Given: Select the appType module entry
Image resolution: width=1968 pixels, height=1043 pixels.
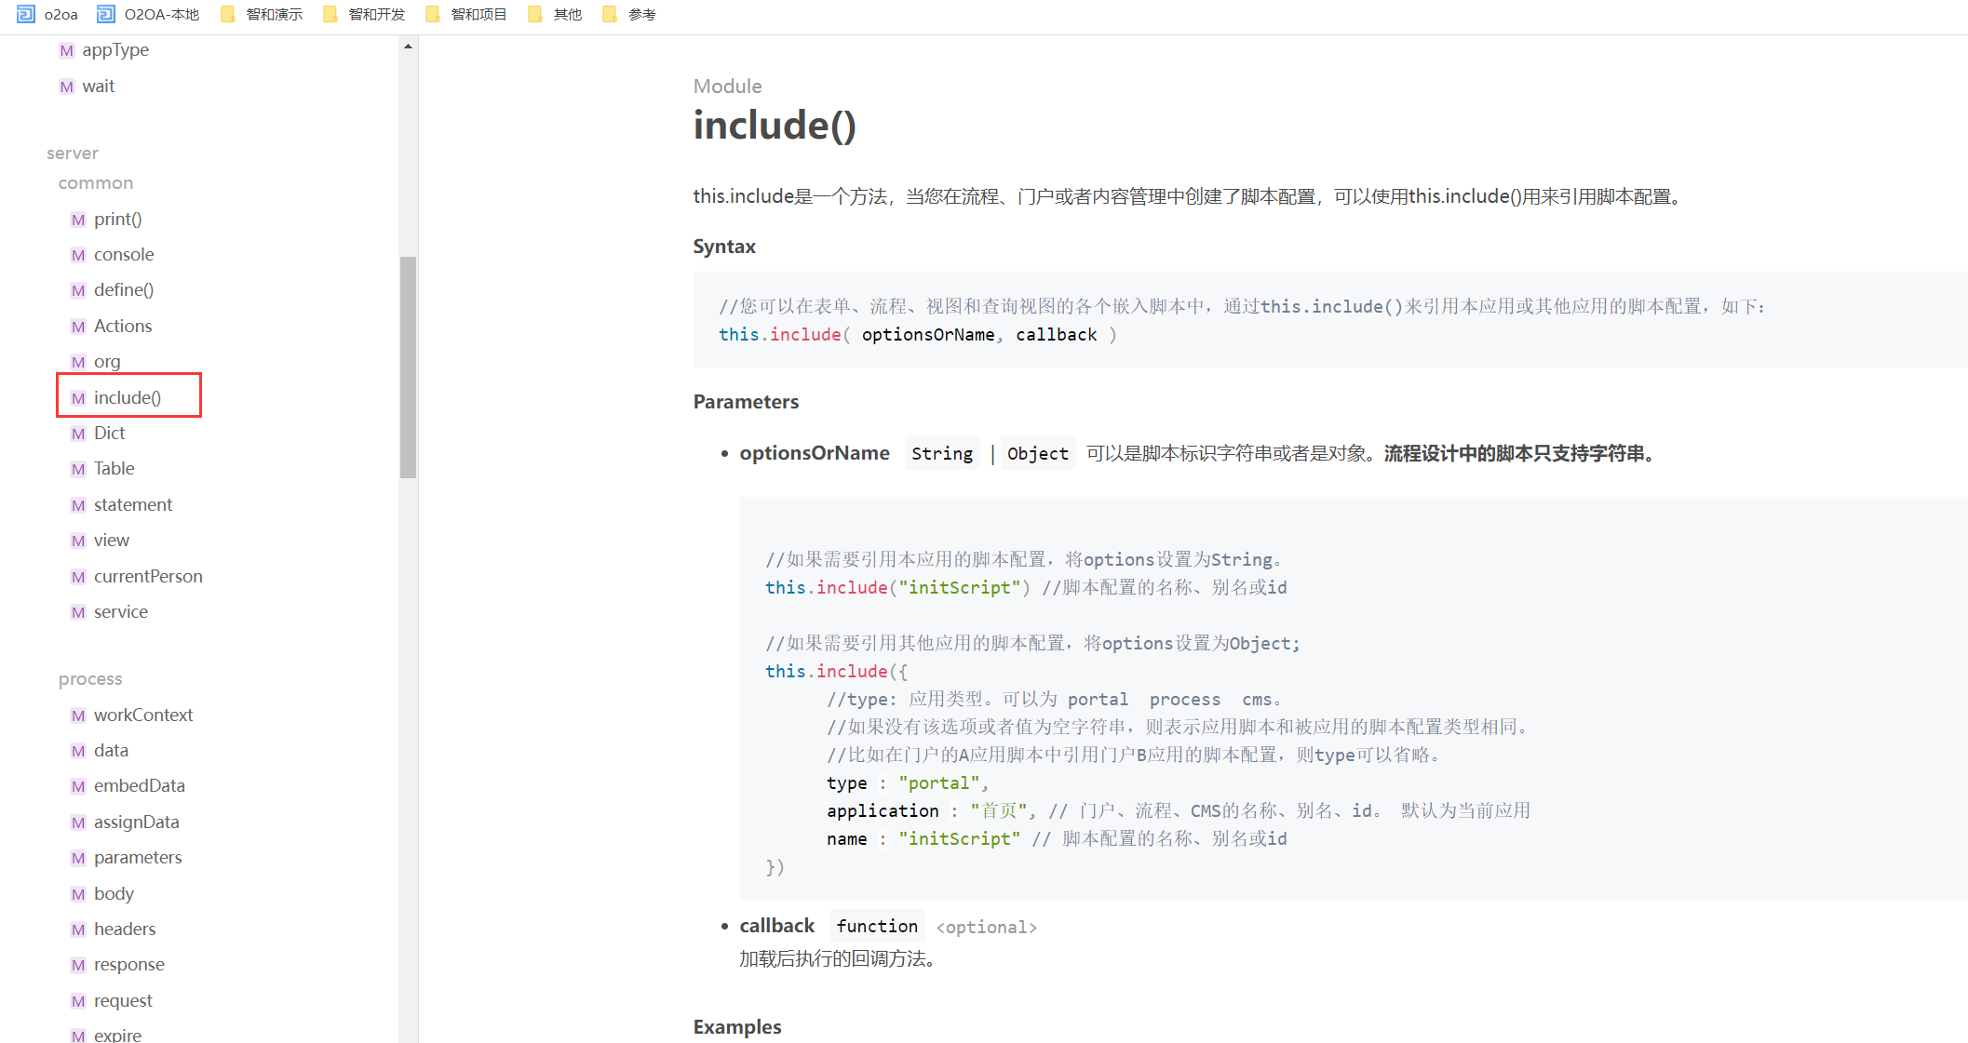Looking at the screenshot, I should 115,50.
